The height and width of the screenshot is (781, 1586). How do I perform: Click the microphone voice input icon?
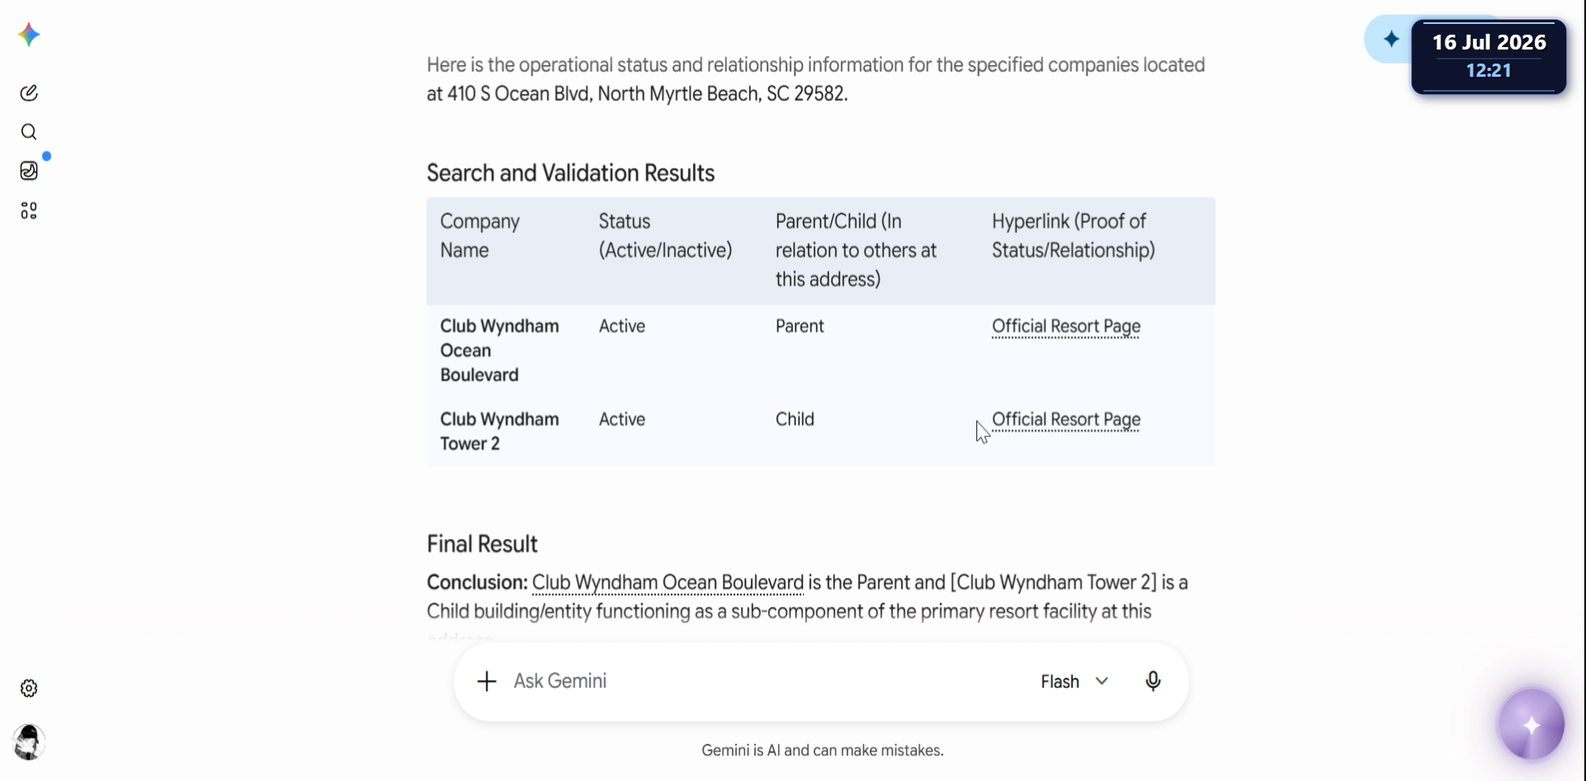(1153, 681)
